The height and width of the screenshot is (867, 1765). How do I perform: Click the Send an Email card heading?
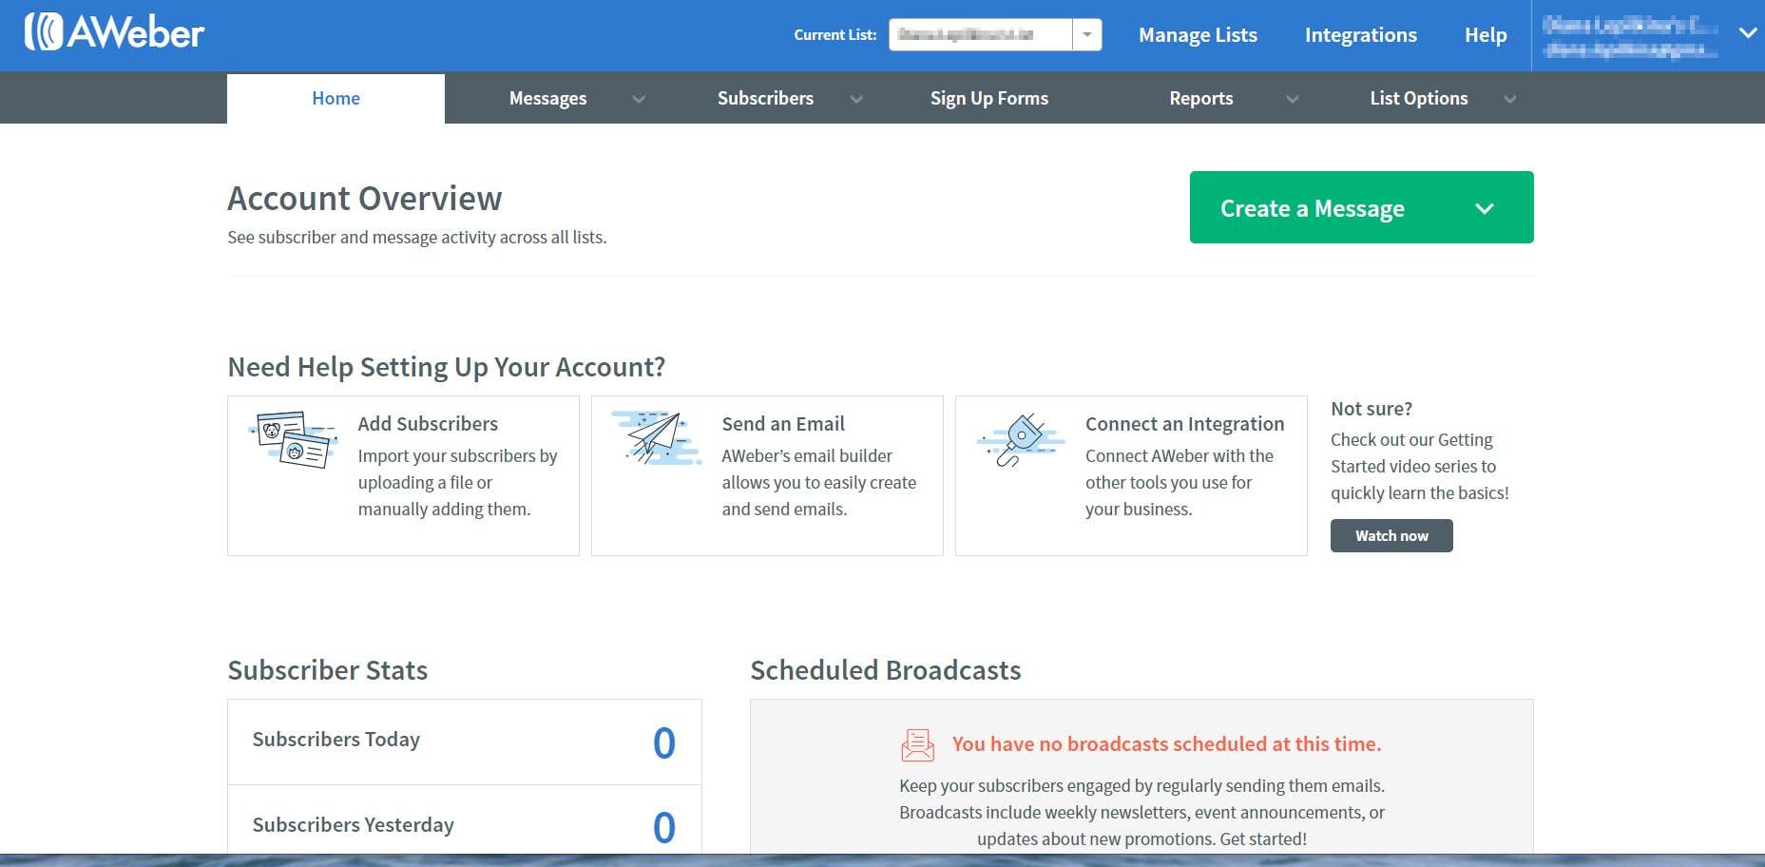click(783, 424)
